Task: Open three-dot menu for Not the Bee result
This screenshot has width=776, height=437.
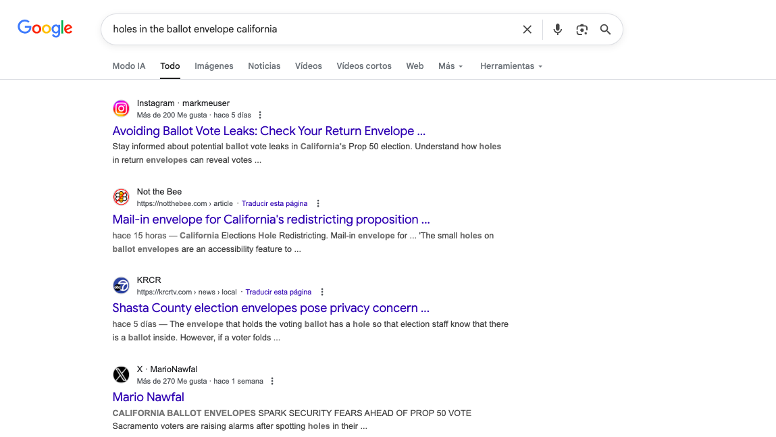Action: click(x=318, y=204)
